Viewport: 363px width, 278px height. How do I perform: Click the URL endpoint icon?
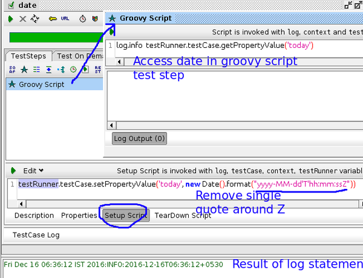tap(65, 19)
